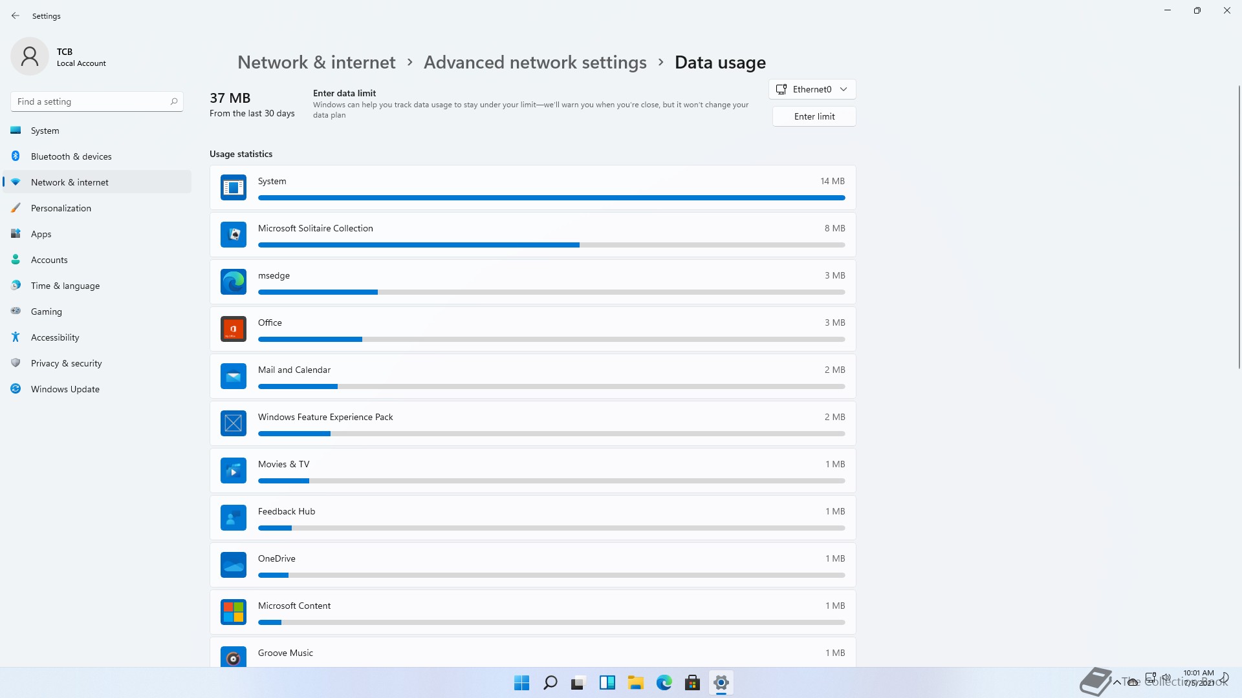Screen dimensions: 1242x698
Task: Click the TCB user account avatar
Action: click(30, 56)
